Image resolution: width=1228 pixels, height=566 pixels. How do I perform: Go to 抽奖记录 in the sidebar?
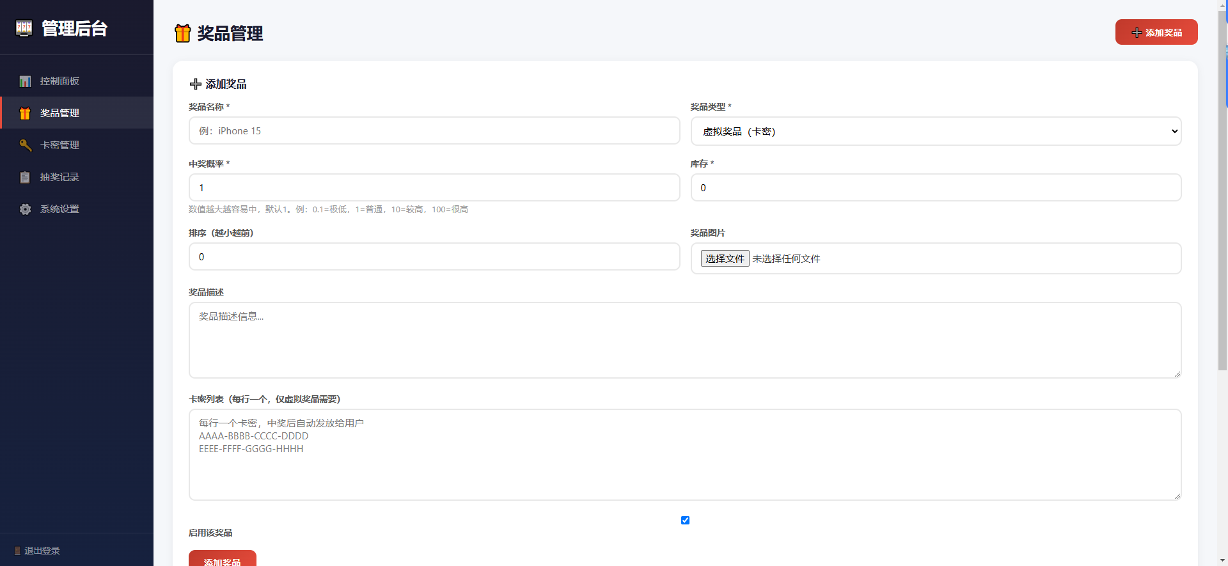pyautogui.click(x=59, y=177)
